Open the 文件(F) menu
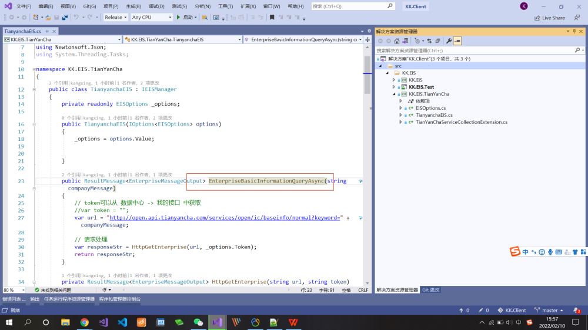Screen dimensions: 588x330 coord(24,6)
